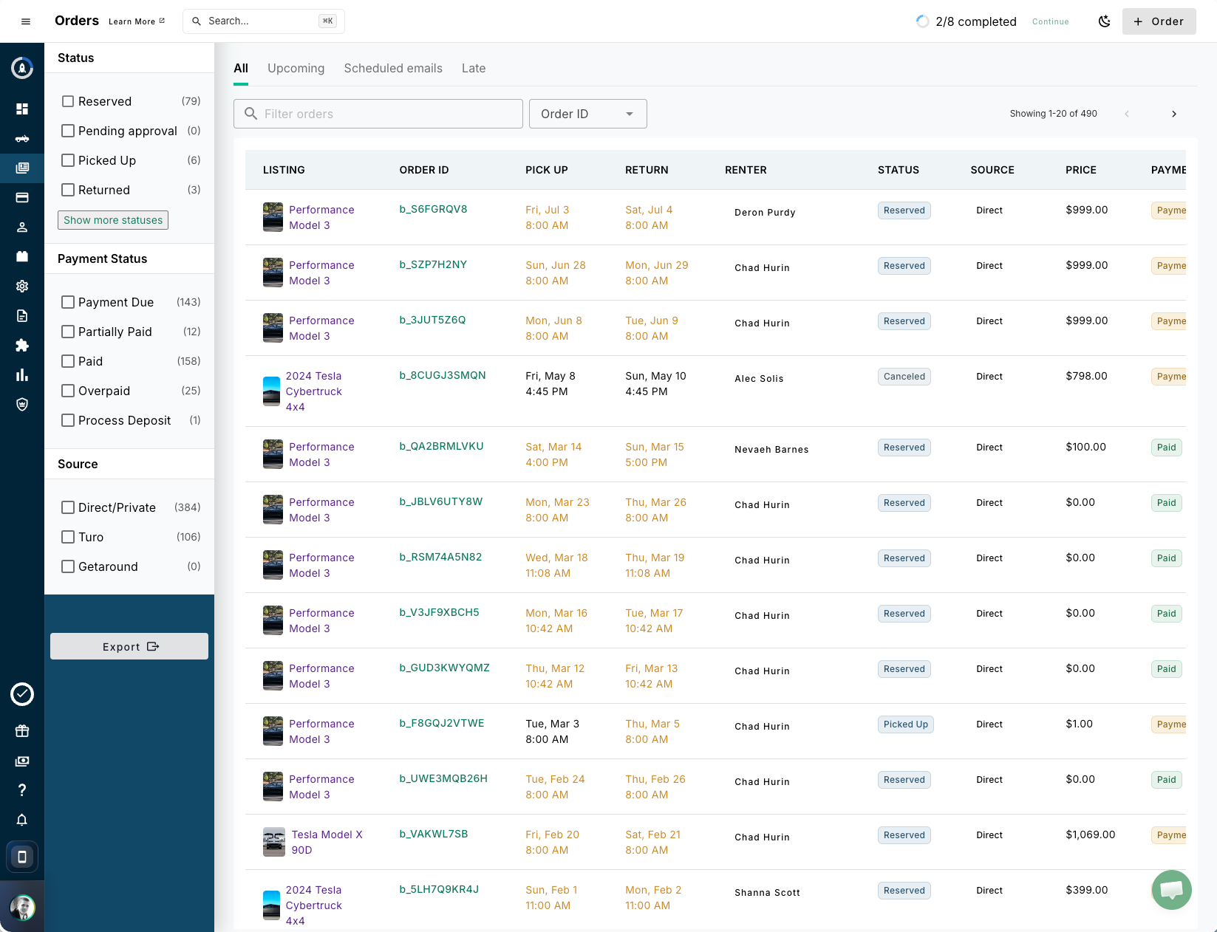The image size is (1217, 932).
Task: Select the Orders list icon in sidebar
Action: point(22,168)
